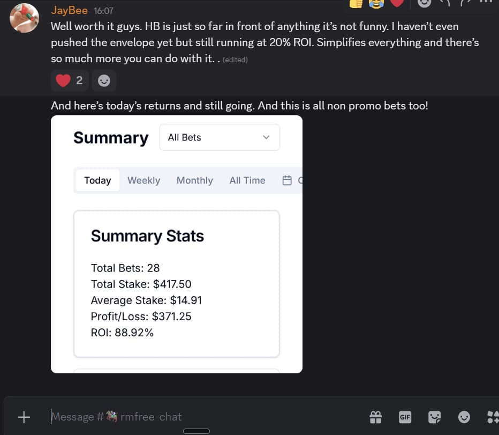499x435 pixels.
Task: Open the GIF picker
Action: (405, 417)
